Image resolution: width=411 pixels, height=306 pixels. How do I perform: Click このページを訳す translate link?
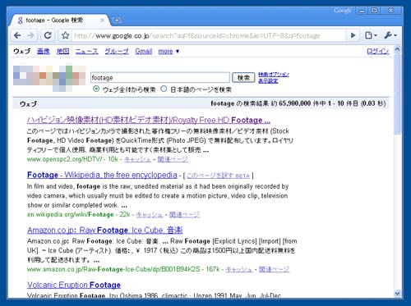click(x=219, y=176)
